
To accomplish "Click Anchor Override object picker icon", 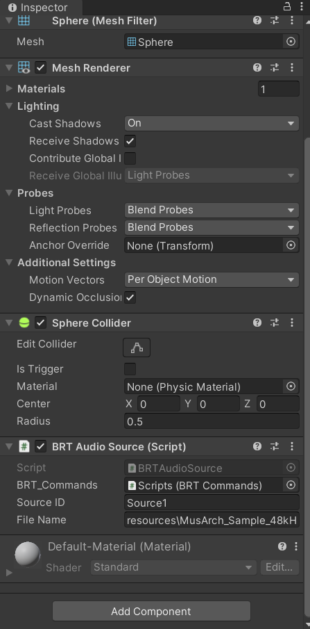I will [x=291, y=245].
